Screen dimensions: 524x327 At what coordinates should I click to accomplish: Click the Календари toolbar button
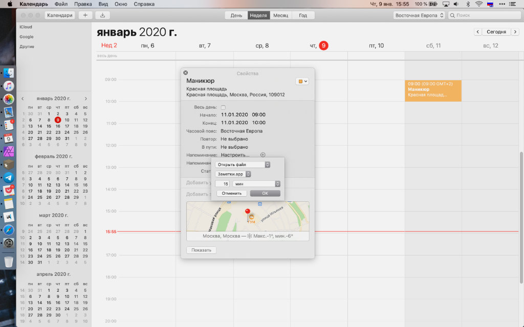point(60,15)
